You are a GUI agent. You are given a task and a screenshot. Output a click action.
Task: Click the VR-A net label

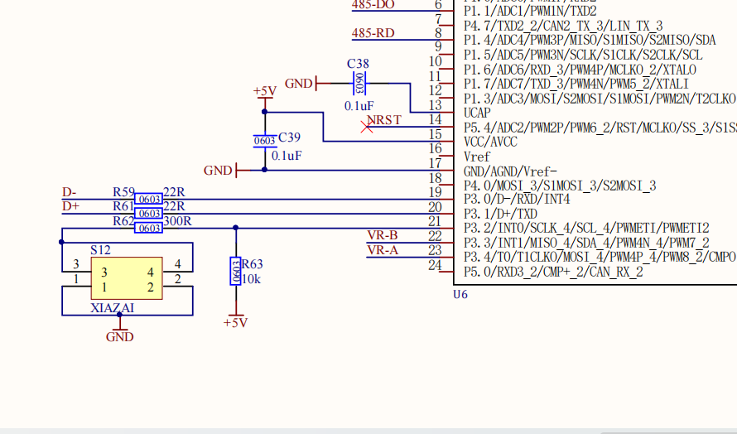tap(383, 250)
